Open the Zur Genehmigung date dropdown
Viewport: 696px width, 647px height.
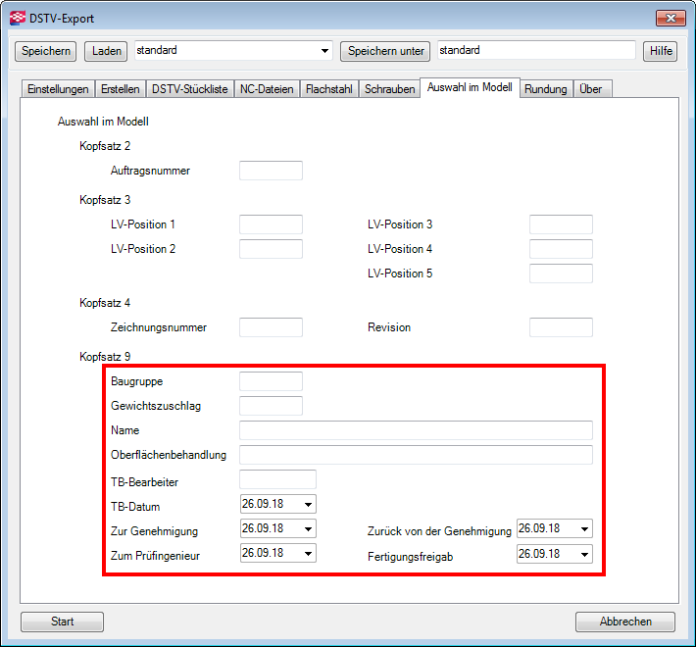click(x=308, y=528)
